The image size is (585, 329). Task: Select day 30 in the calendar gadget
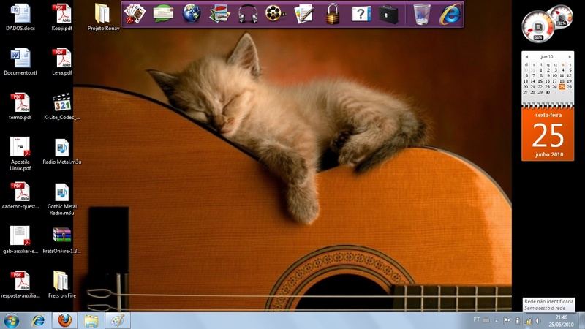click(547, 92)
